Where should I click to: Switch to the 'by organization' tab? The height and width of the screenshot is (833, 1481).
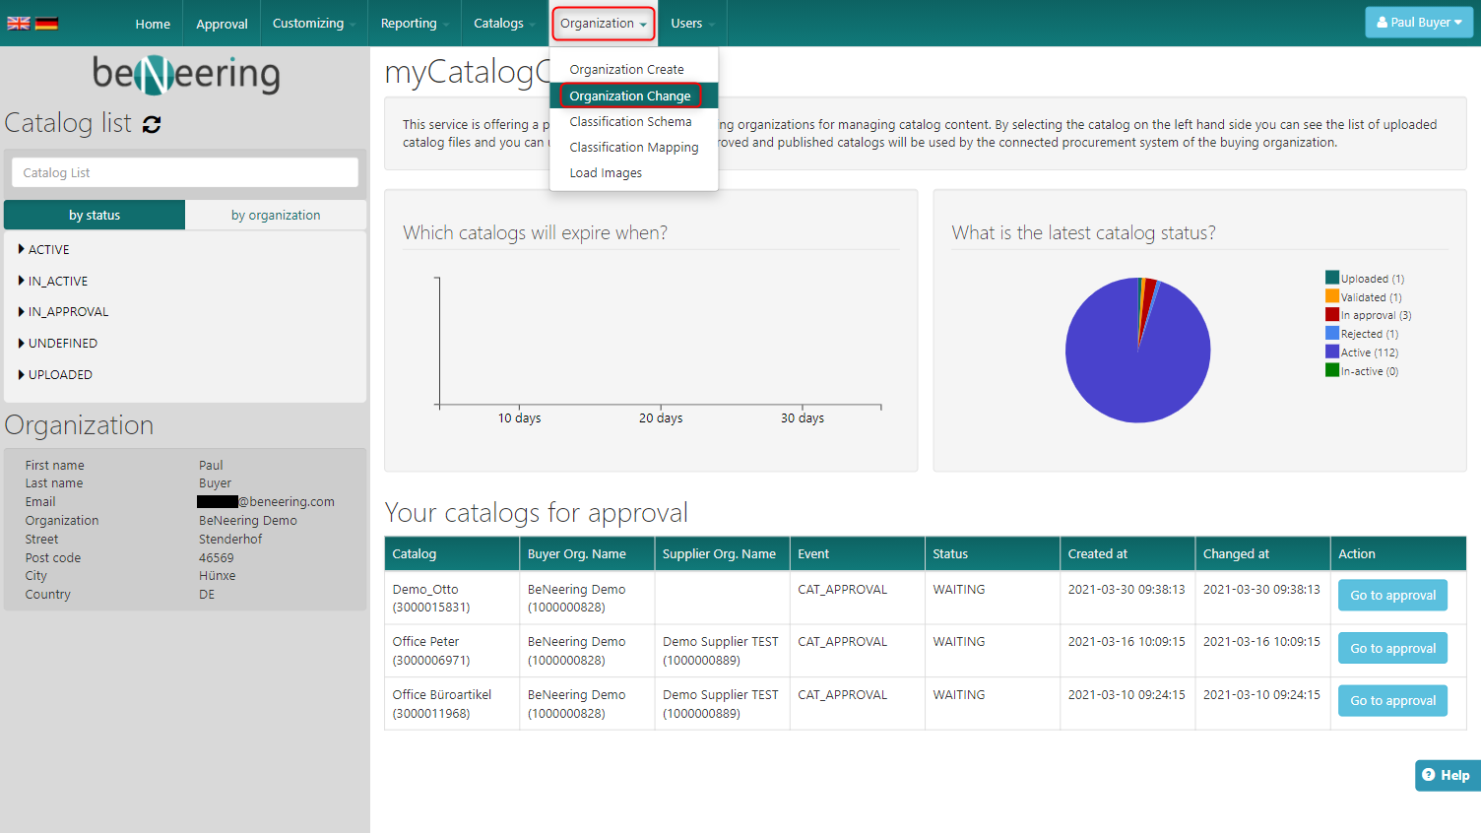point(276,216)
